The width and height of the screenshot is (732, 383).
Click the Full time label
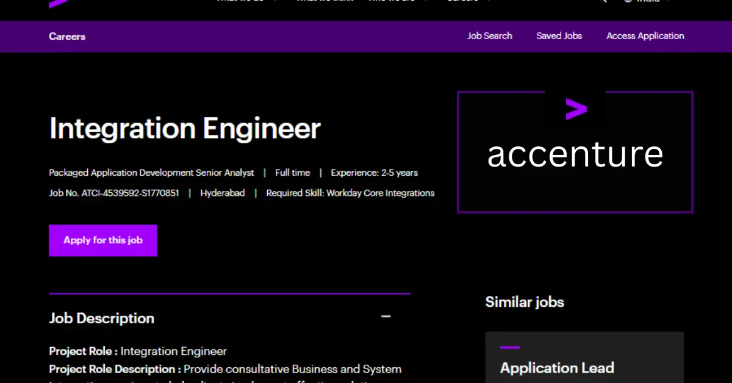293,173
